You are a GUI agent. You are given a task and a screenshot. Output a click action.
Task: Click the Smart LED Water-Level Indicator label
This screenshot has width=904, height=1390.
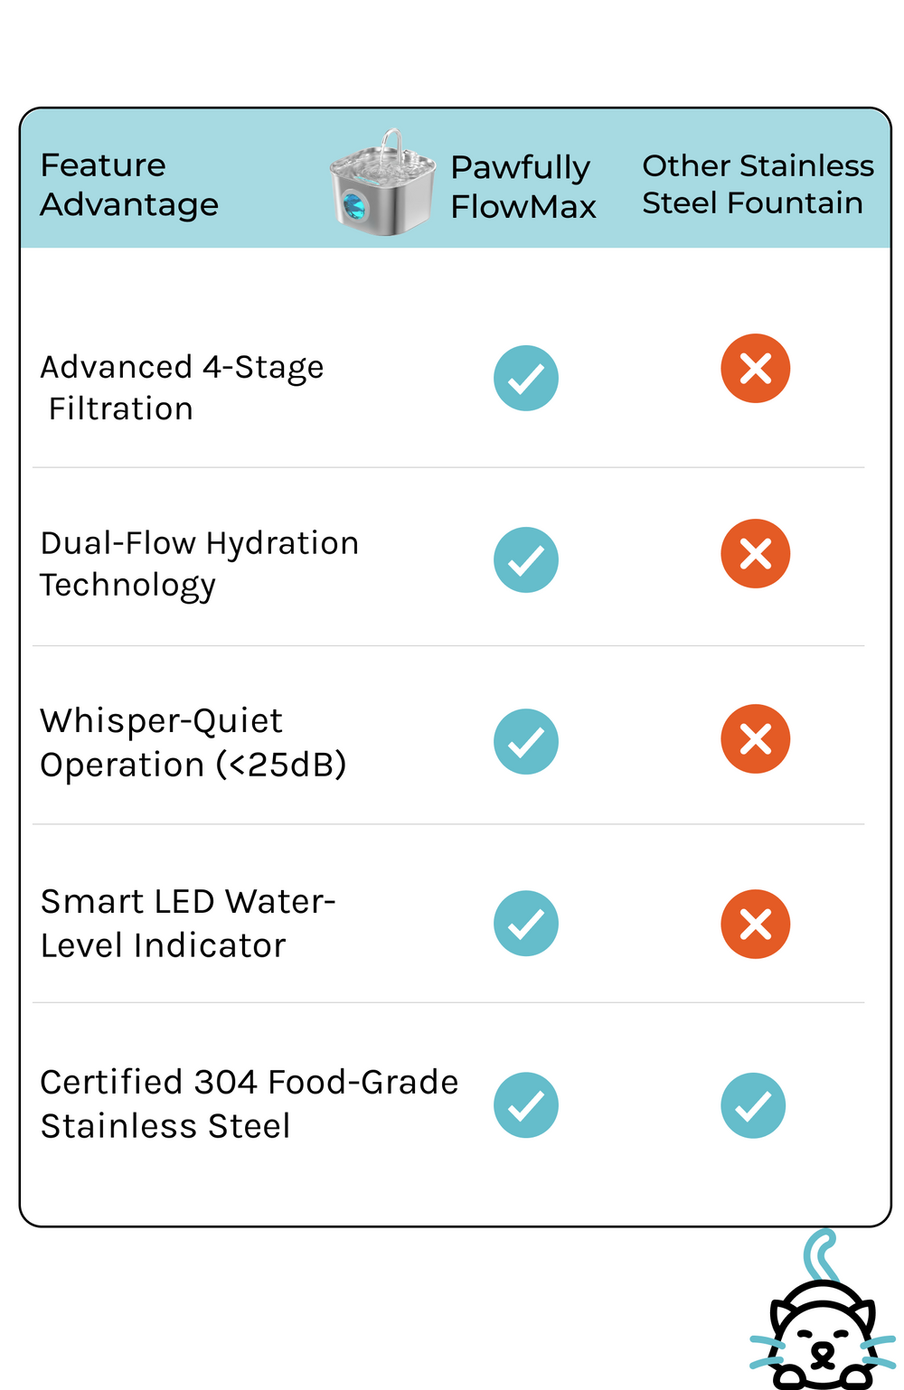coord(188,924)
